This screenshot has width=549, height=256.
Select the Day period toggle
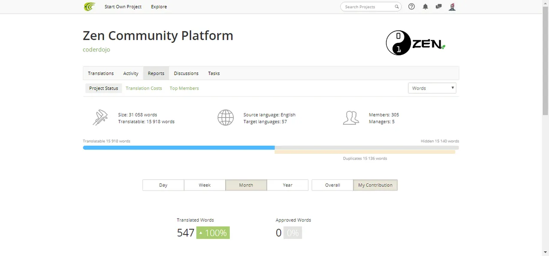point(163,185)
